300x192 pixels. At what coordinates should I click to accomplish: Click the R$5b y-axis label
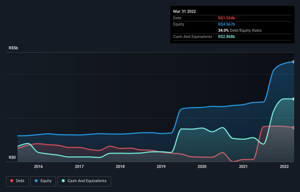[14, 48]
